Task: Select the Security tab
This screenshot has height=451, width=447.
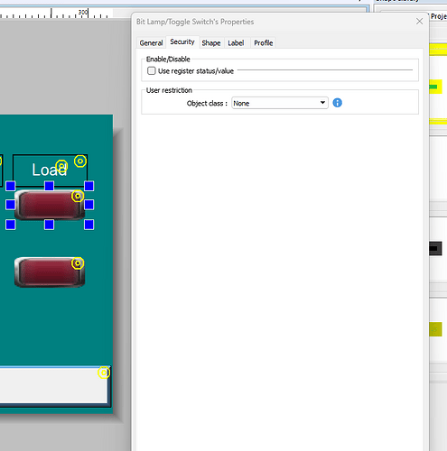Action: (182, 41)
